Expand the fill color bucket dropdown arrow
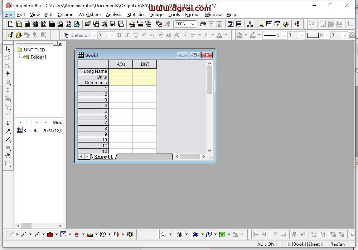Image resolution: width=358 pixels, height=250 pixels. click(x=246, y=35)
